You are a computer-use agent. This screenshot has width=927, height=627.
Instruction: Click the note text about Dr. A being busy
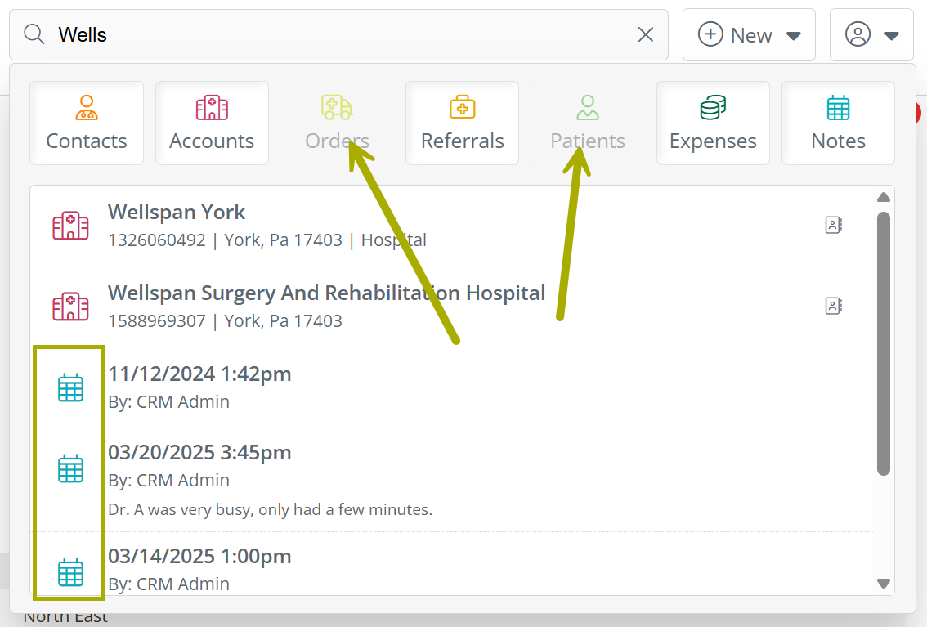pyautogui.click(x=271, y=509)
